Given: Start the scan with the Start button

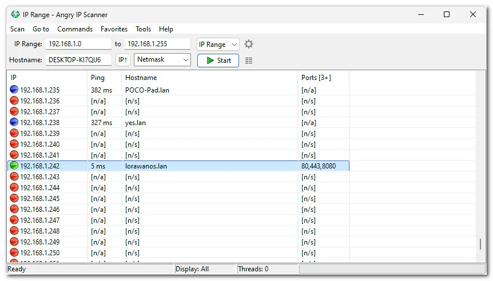Looking at the screenshot, I should 218,61.
